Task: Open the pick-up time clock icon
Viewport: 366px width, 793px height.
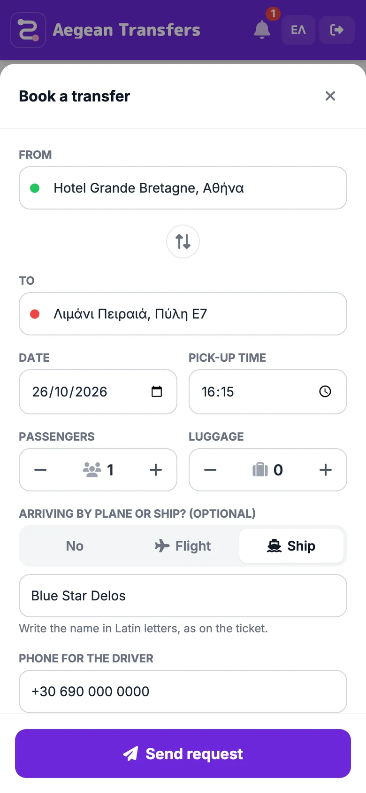Action: click(x=325, y=391)
